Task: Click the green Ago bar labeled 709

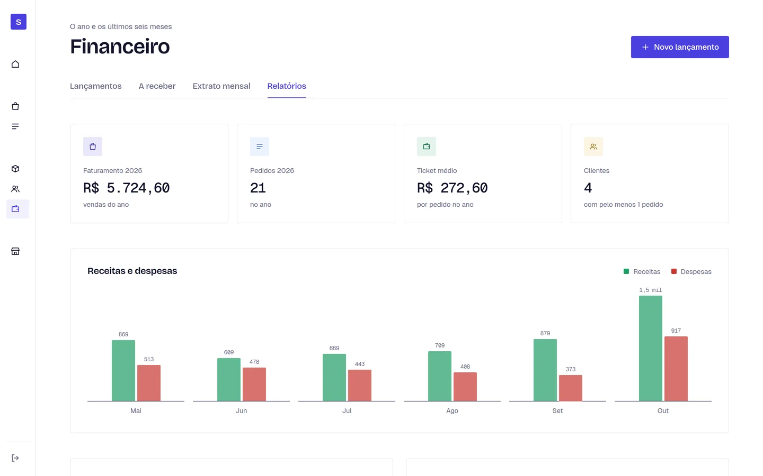Action: coord(440,376)
